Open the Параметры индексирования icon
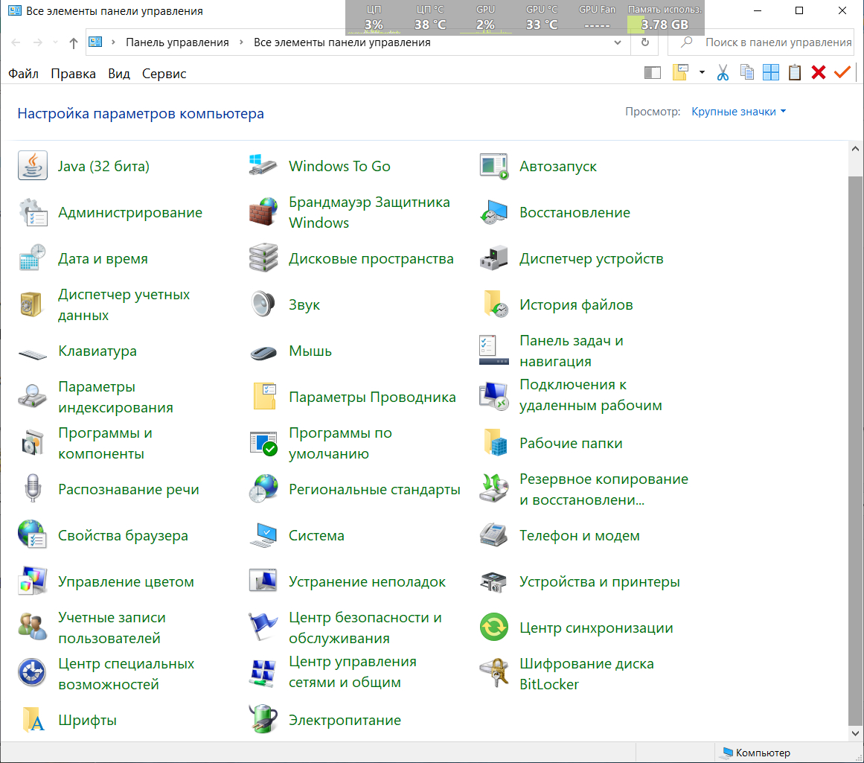 point(33,397)
